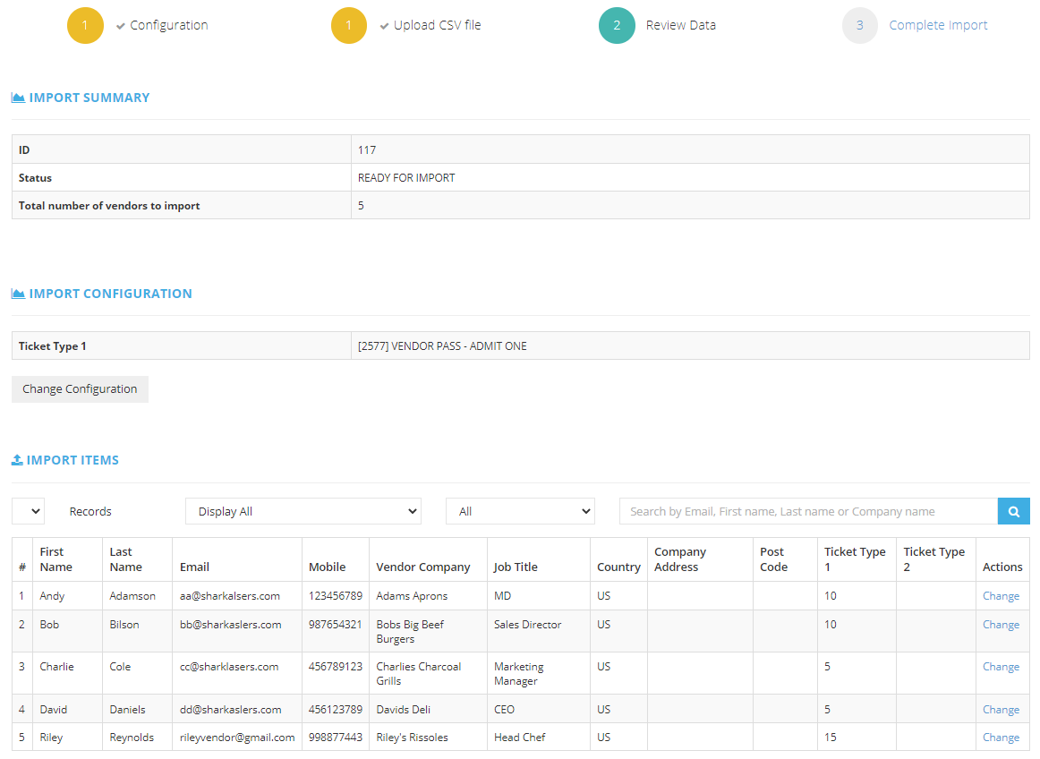Click the Import Items heading
Screen dimensions: 1040x759
[x=72, y=460]
